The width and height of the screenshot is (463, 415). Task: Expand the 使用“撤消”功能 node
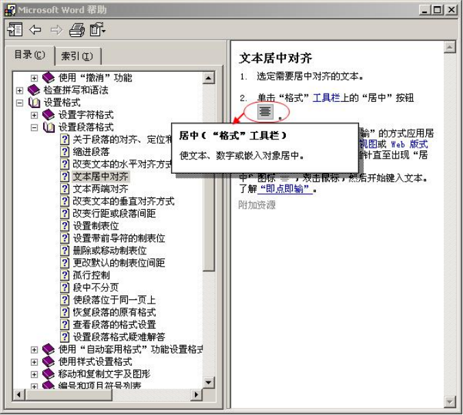coord(34,78)
